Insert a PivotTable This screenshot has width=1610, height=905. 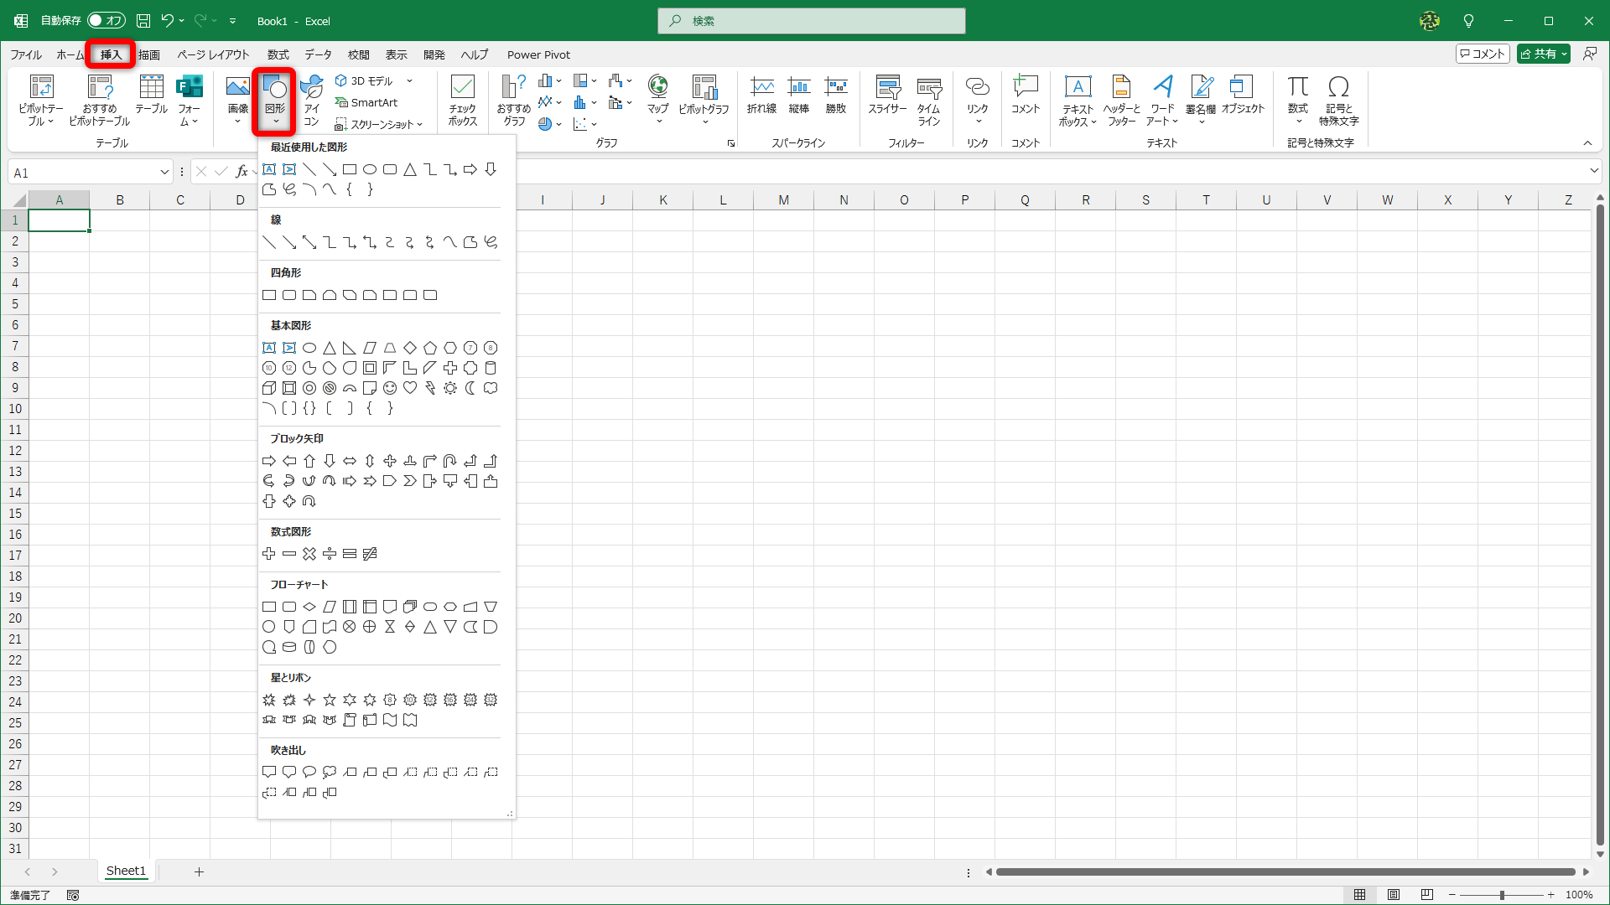pyautogui.click(x=41, y=101)
